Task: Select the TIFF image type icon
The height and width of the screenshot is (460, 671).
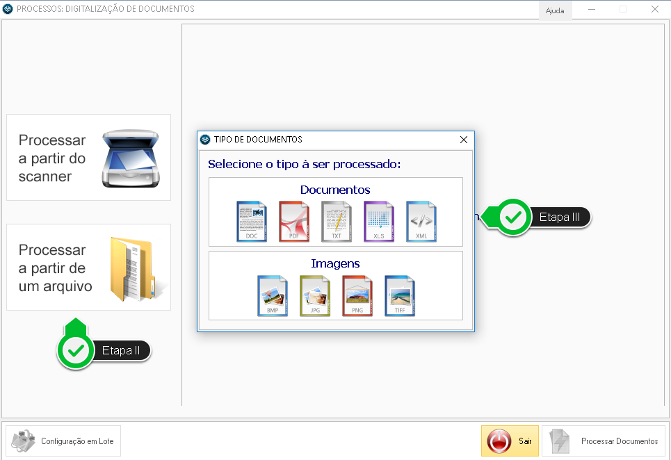Action: coord(400,296)
